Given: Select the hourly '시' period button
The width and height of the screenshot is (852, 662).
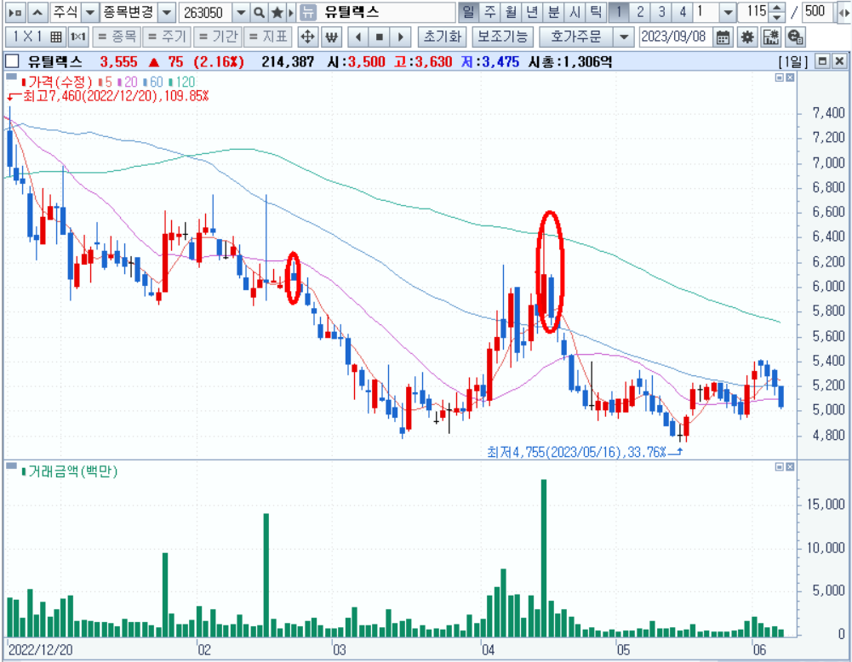Looking at the screenshot, I should [x=575, y=12].
